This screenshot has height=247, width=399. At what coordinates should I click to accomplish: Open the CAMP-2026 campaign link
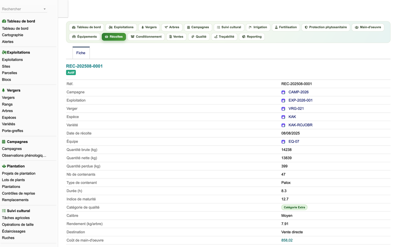click(x=299, y=92)
